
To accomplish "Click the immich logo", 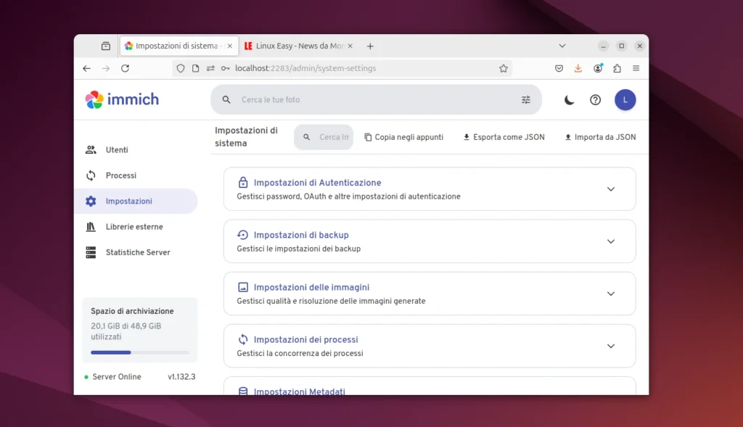I will (x=122, y=99).
